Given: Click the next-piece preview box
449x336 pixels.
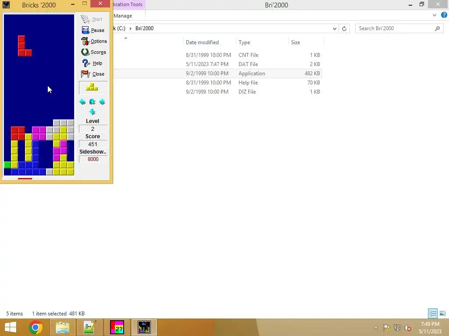Looking at the screenshot, I should click(x=93, y=87).
